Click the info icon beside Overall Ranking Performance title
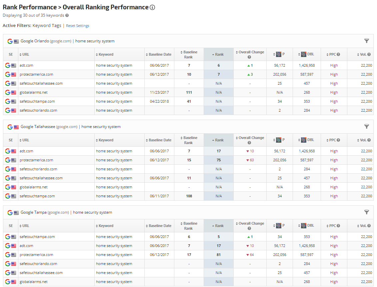Screen dimensions: 377x287 point(152,7)
